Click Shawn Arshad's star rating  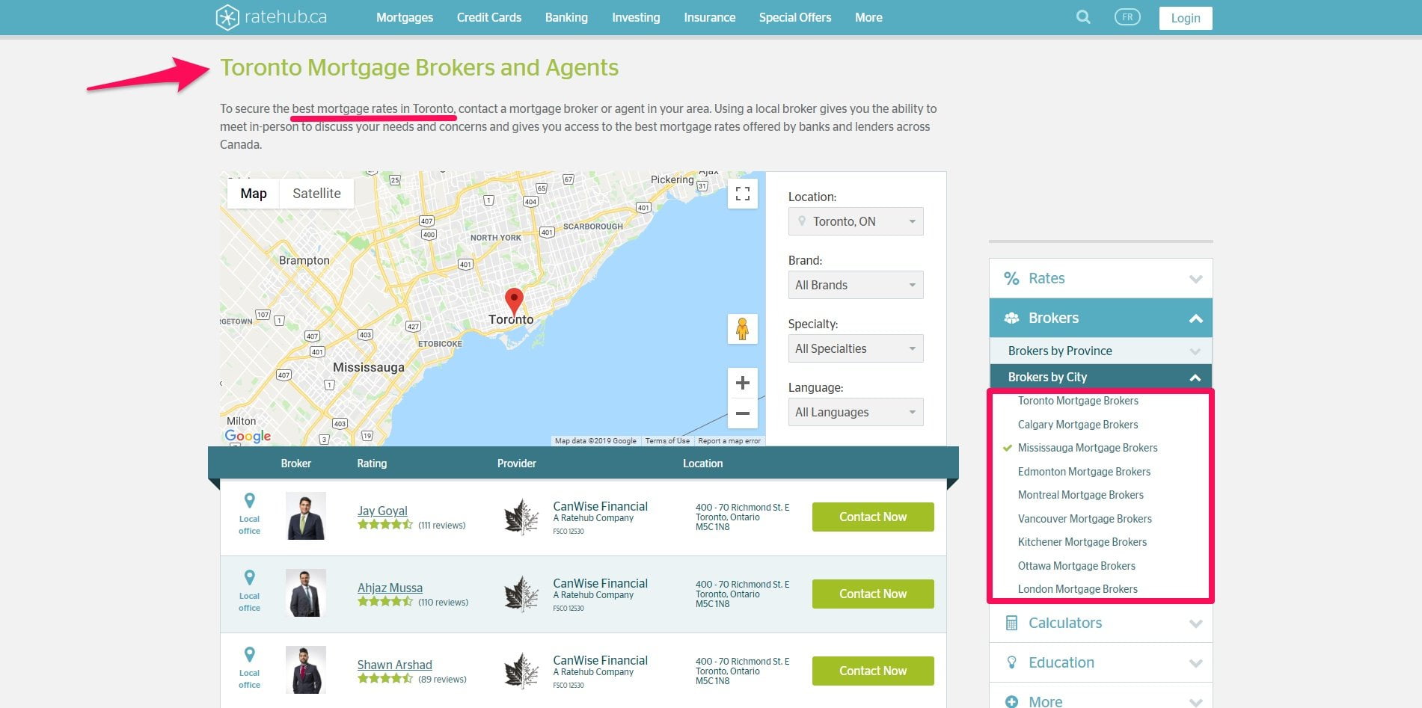(x=385, y=679)
